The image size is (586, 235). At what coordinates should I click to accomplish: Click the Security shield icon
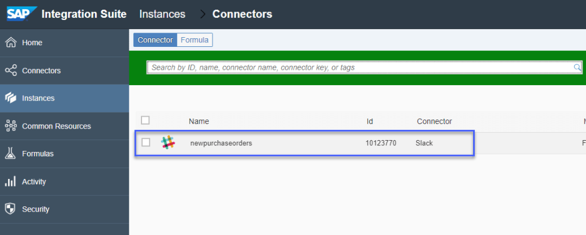pos(10,209)
